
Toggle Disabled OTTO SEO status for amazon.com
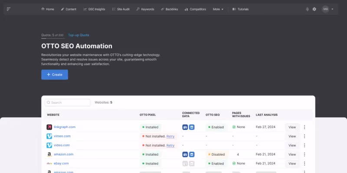click(x=216, y=154)
